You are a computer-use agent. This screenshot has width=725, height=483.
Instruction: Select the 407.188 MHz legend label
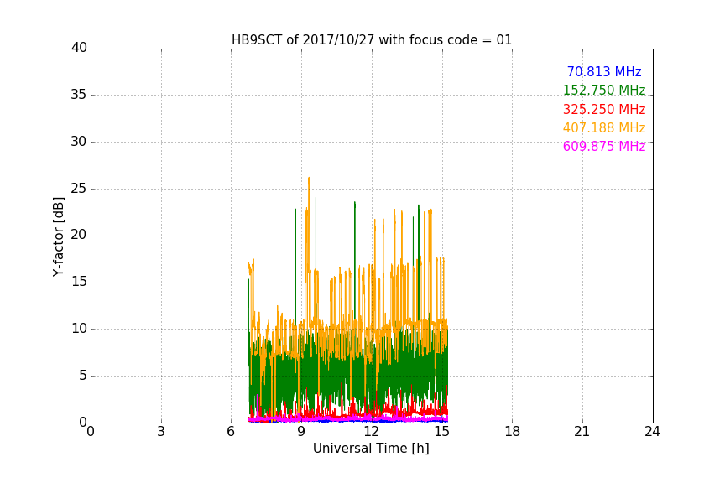click(604, 127)
